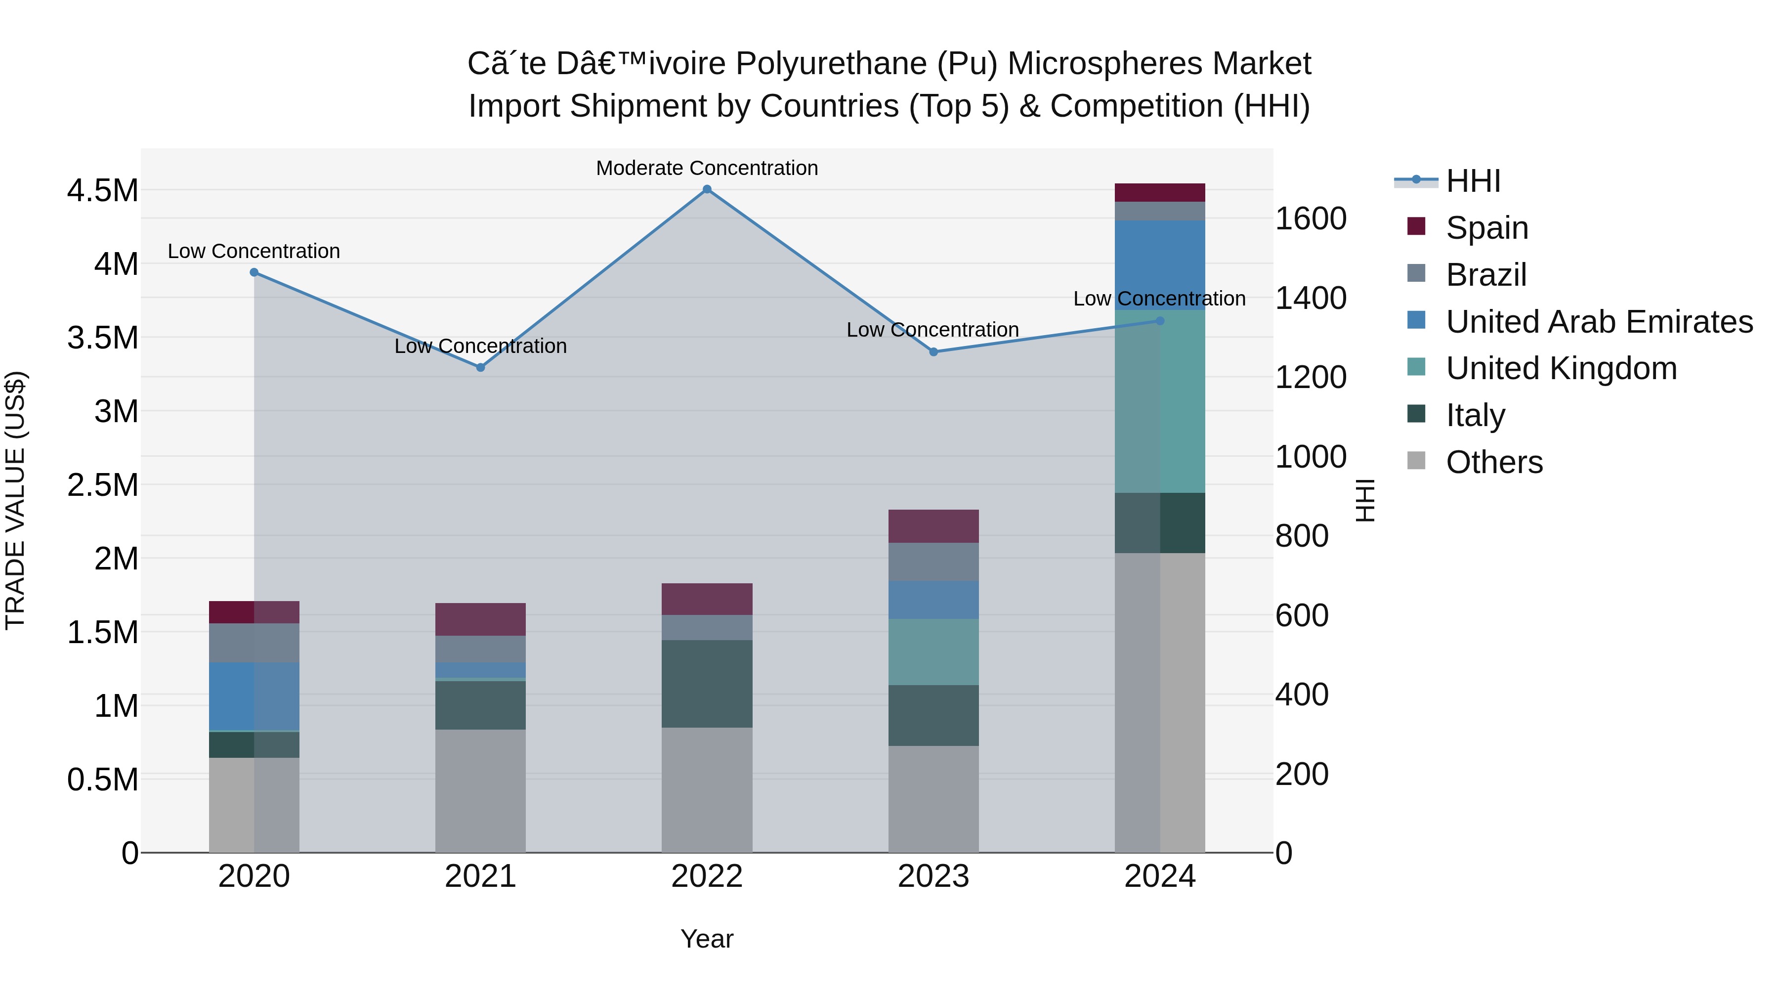Viewport: 1779px width, 1001px height.
Task: Click the 2020 Others bar segment
Action: tap(254, 805)
